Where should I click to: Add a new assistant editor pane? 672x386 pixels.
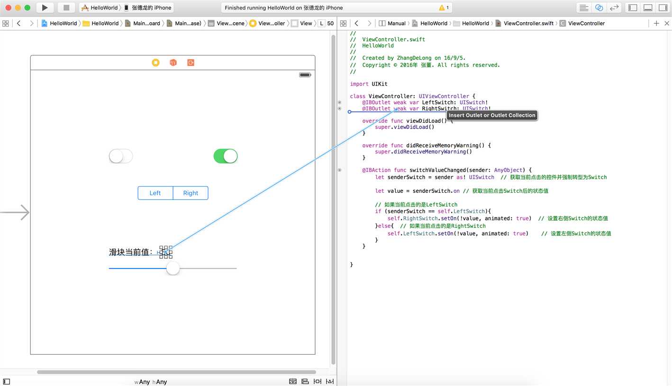(x=656, y=23)
